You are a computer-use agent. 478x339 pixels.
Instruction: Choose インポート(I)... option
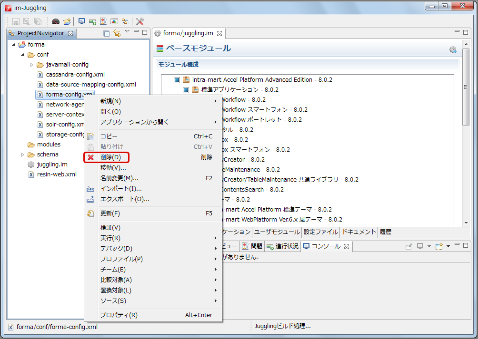coord(153,189)
